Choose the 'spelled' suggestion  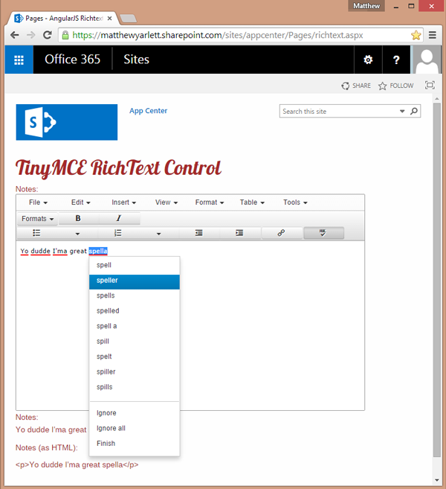[x=135, y=311]
